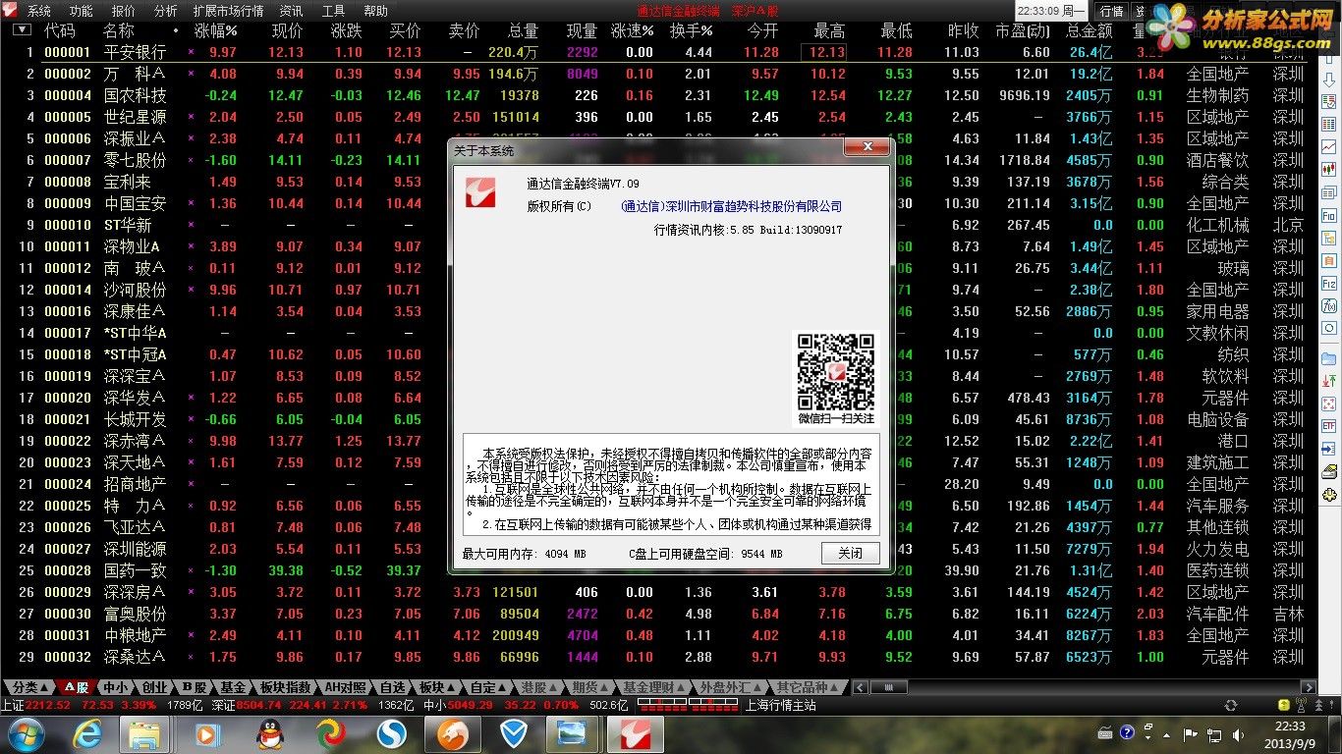This screenshot has width=1342, height=754.
Task: Click the tree structure icon in right sidebar
Action: (x=1329, y=237)
